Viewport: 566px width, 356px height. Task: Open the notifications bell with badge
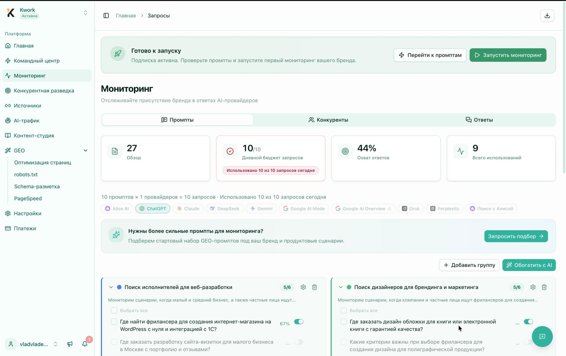[85, 344]
